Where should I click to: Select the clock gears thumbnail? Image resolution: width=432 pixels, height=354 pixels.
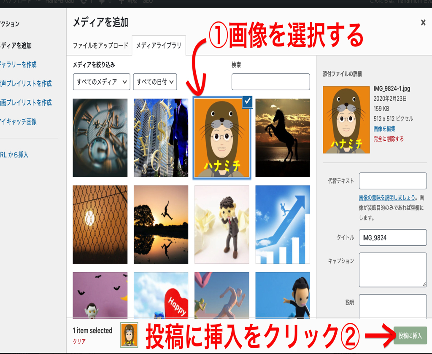click(100, 138)
